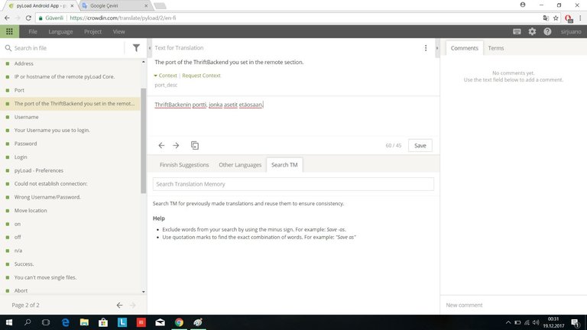
Task: Click the New comment field
Action: coord(514,305)
